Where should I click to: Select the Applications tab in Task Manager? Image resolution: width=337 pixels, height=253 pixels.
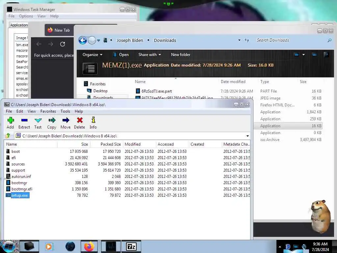(x=19, y=25)
